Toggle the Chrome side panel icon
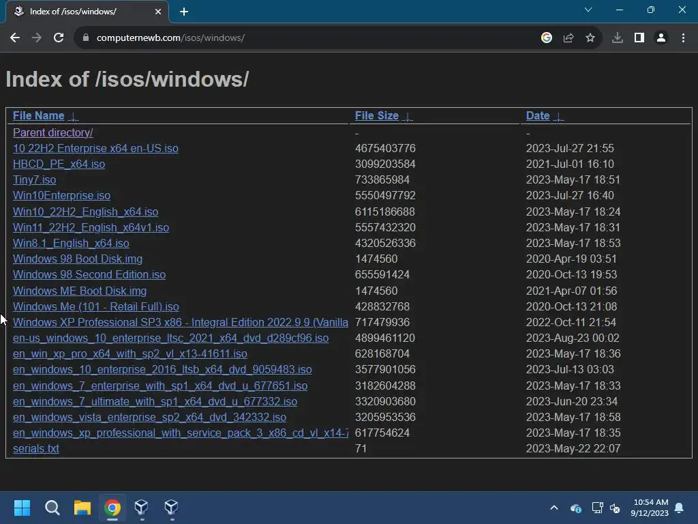The height and width of the screenshot is (524, 698). point(639,38)
